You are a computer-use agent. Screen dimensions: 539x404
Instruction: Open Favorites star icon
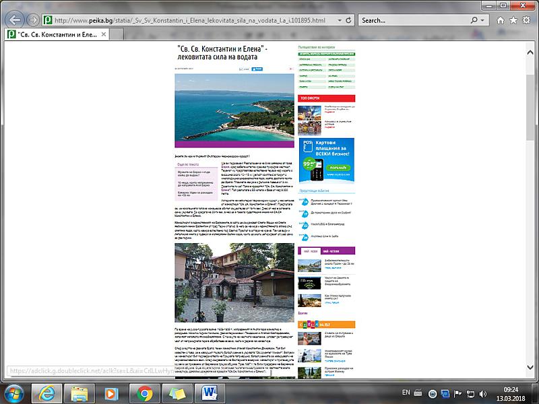tap(514, 20)
